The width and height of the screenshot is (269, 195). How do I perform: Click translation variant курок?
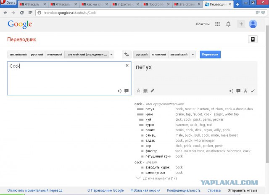150,125
